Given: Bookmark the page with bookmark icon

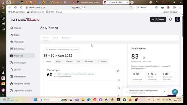Looking at the screenshot, I should [131, 8].
